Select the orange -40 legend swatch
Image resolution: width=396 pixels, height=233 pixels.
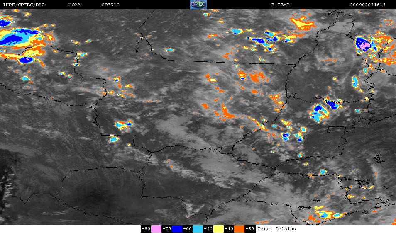tap(239, 229)
